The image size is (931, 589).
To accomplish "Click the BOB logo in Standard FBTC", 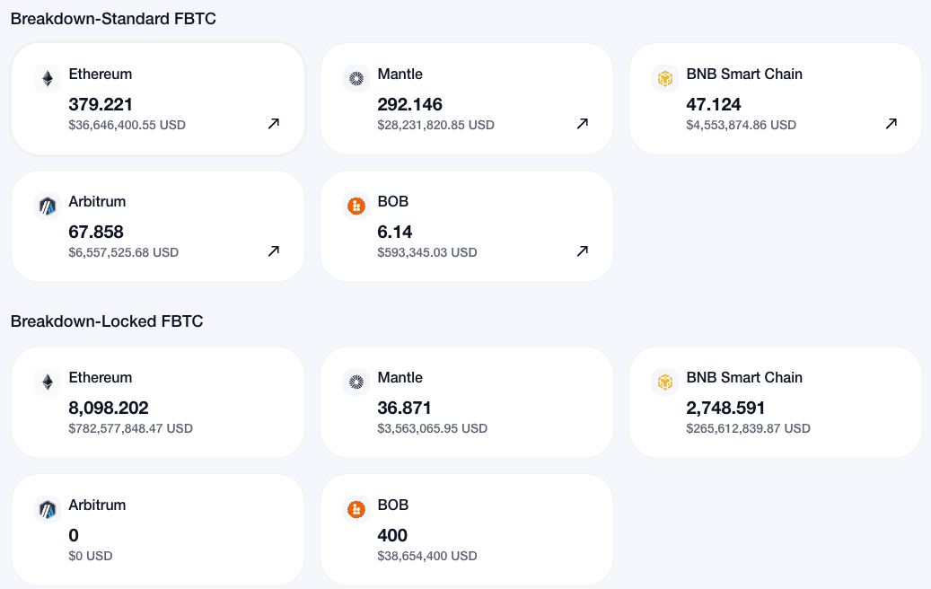I will click(356, 206).
